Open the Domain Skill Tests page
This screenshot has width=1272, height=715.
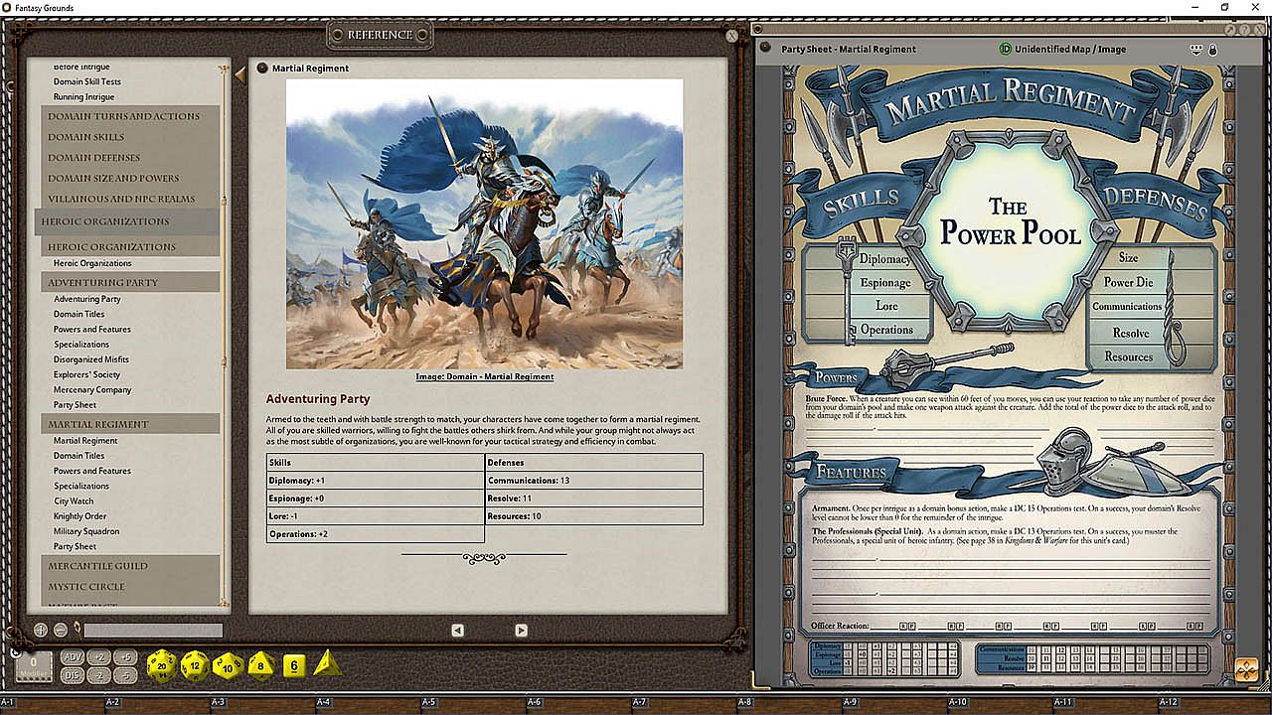87,82
